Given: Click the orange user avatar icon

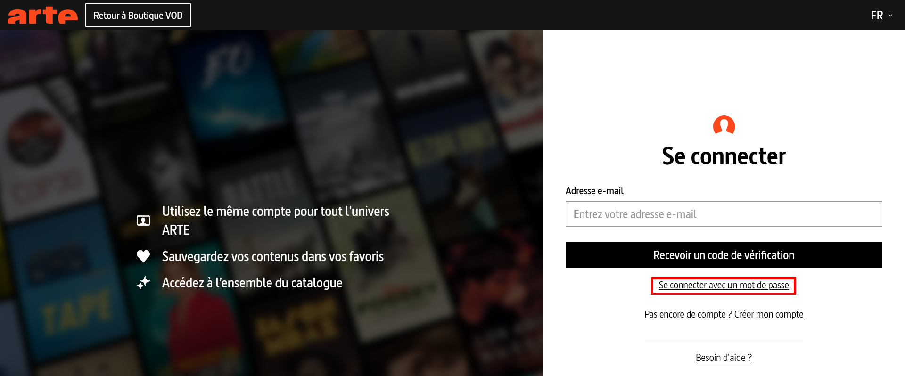Looking at the screenshot, I should click(724, 125).
